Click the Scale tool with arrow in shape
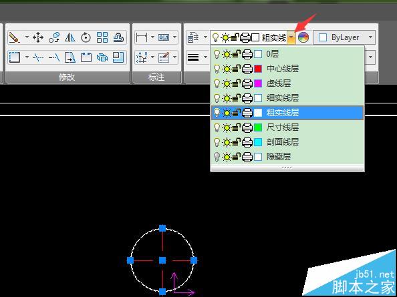 pos(70,57)
